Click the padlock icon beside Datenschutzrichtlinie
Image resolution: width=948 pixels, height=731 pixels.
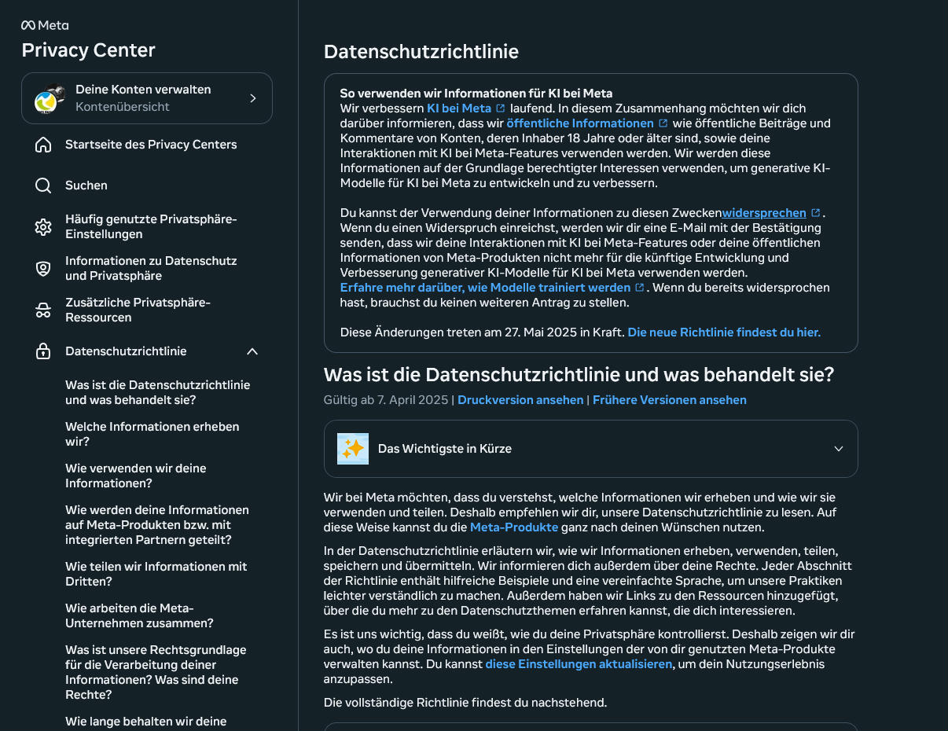coord(43,351)
